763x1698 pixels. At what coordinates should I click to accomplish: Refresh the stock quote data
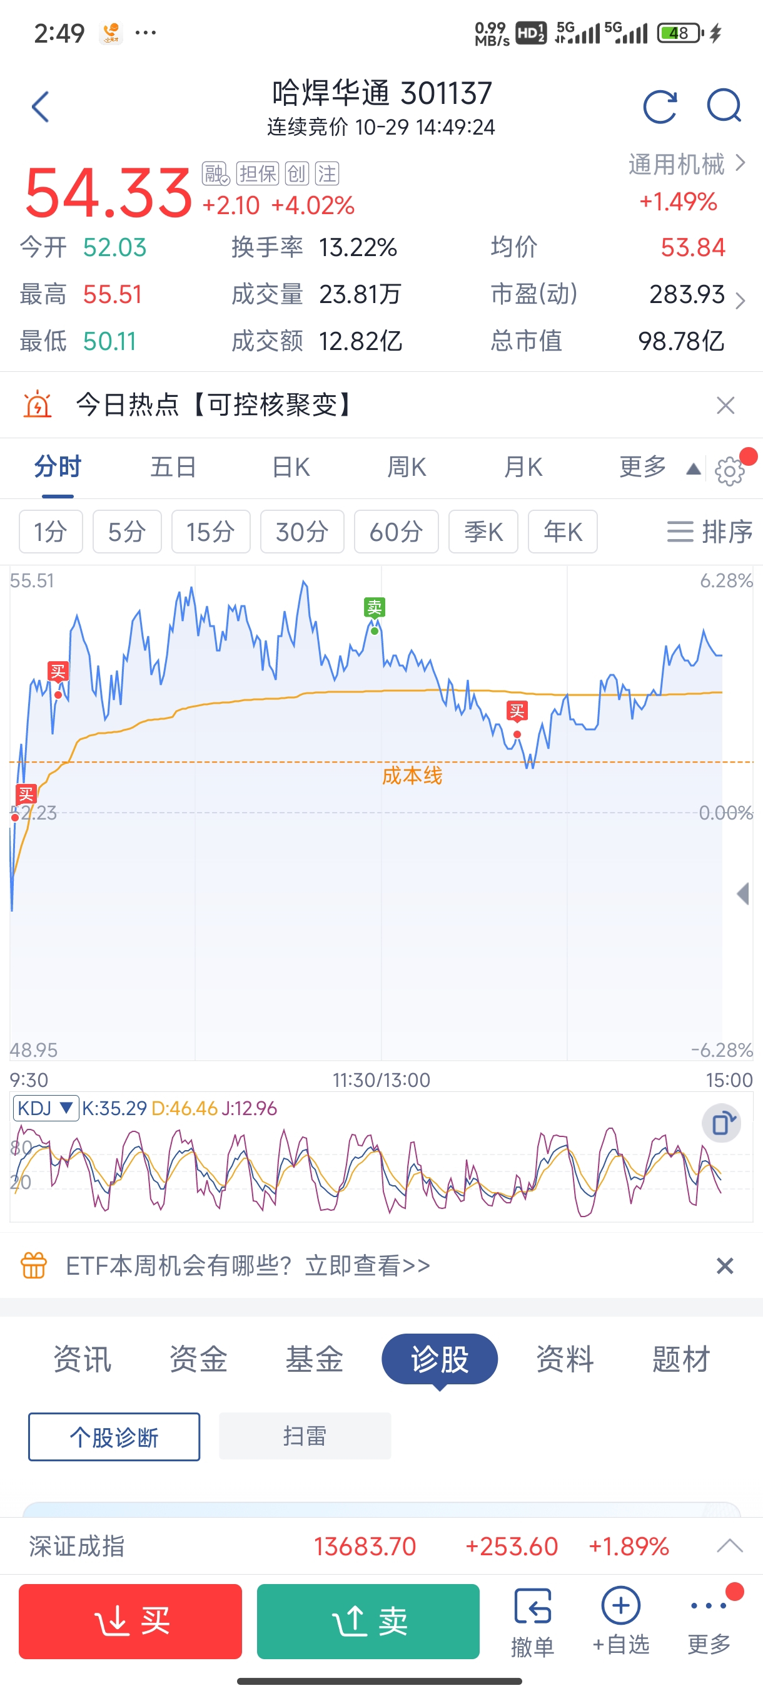pos(660,107)
